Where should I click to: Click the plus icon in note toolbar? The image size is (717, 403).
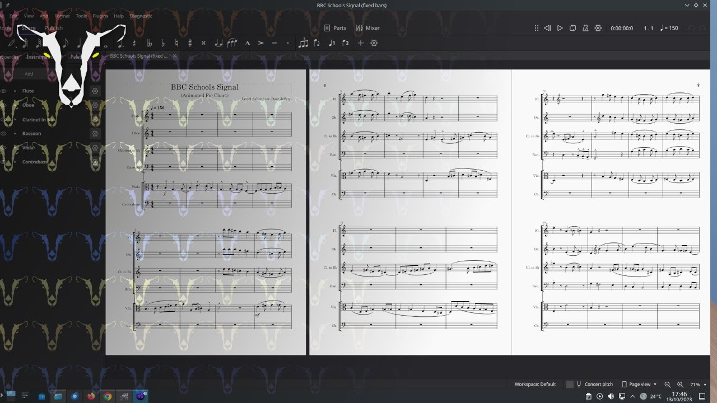pyautogui.click(x=361, y=43)
